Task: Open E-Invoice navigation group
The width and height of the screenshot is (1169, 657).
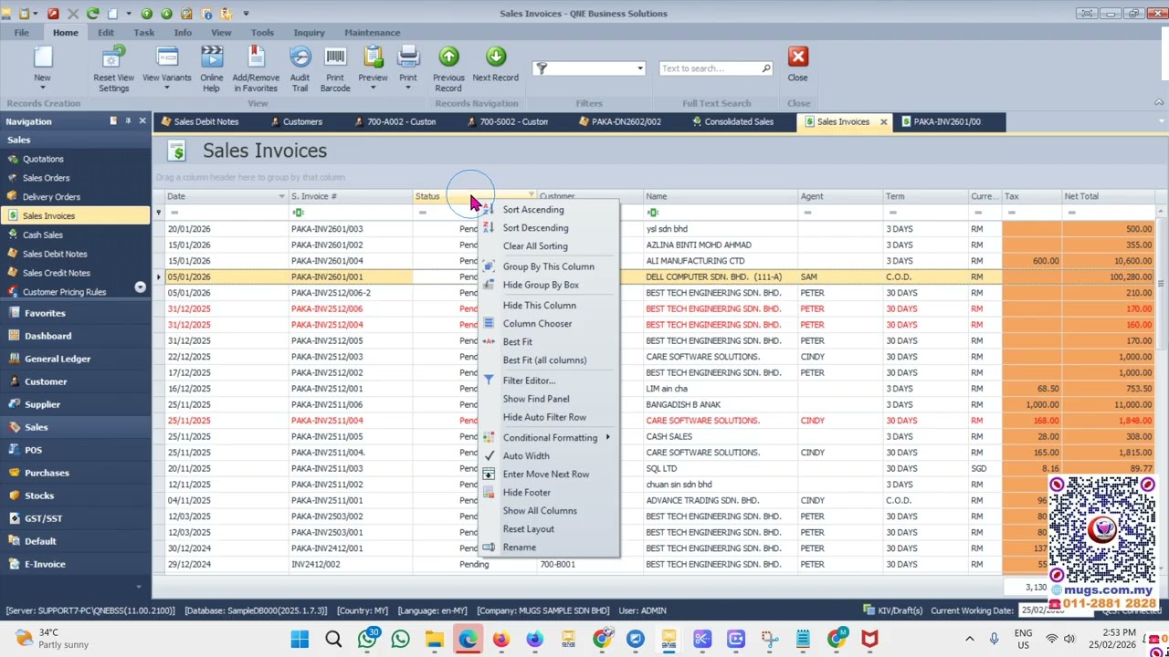Action: click(76, 564)
